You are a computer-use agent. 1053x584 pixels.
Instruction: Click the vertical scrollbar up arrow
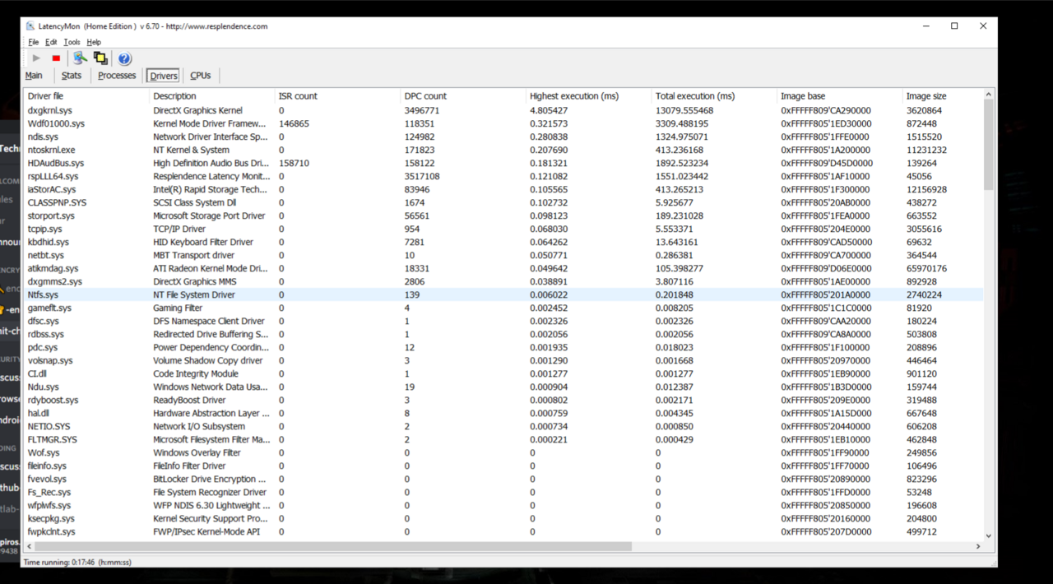pos(988,95)
